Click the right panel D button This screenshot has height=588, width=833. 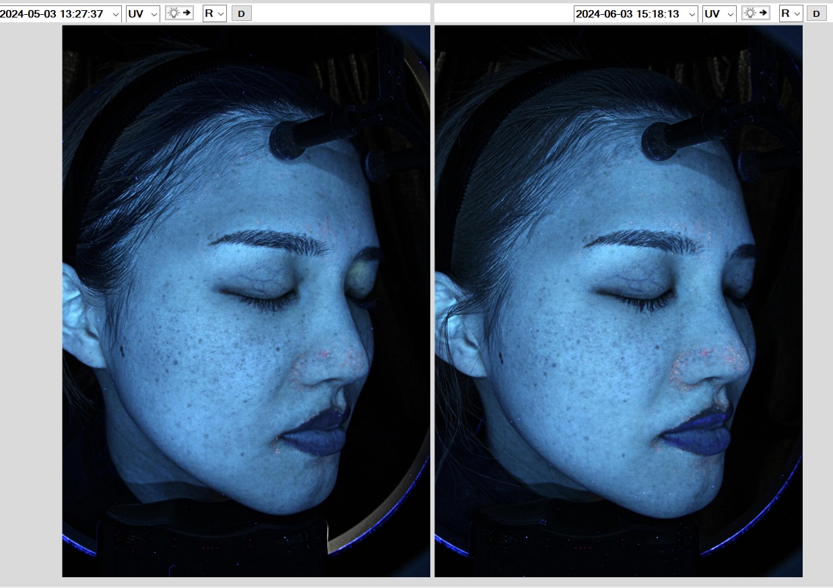pyautogui.click(x=816, y=13)
